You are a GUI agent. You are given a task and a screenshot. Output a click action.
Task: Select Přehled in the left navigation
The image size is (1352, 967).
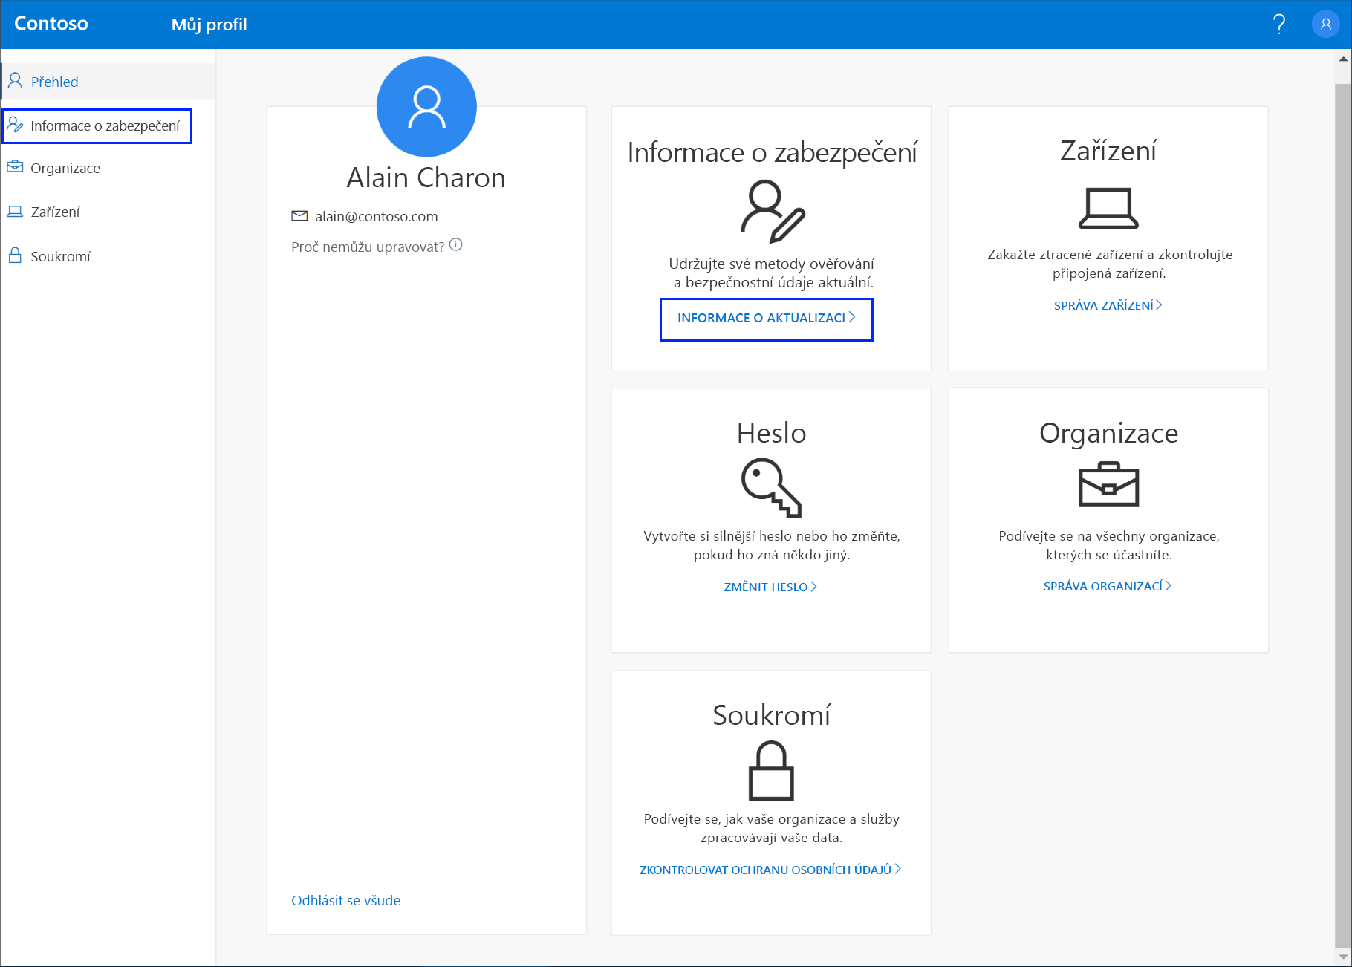(x=108, y=81)
